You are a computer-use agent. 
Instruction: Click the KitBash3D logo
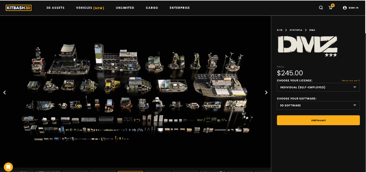[x=19, y=8]
